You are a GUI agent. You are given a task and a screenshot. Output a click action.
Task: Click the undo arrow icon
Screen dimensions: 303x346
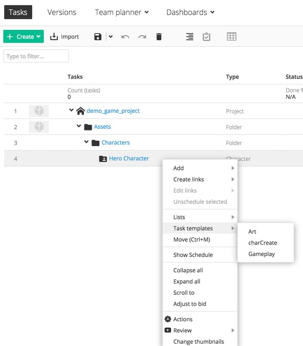125,37
